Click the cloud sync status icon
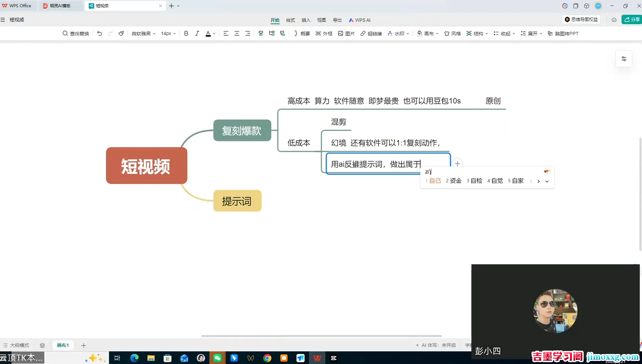642x364 pixels. tap(614, 20)
